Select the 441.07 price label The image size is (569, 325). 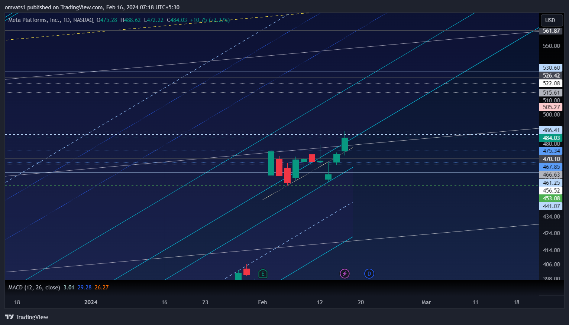pyautogui.click(x=551, y=206)
